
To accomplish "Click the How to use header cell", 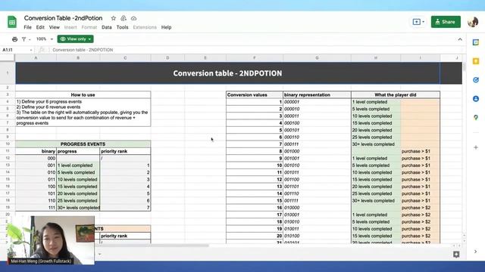I will coord(83,95).
